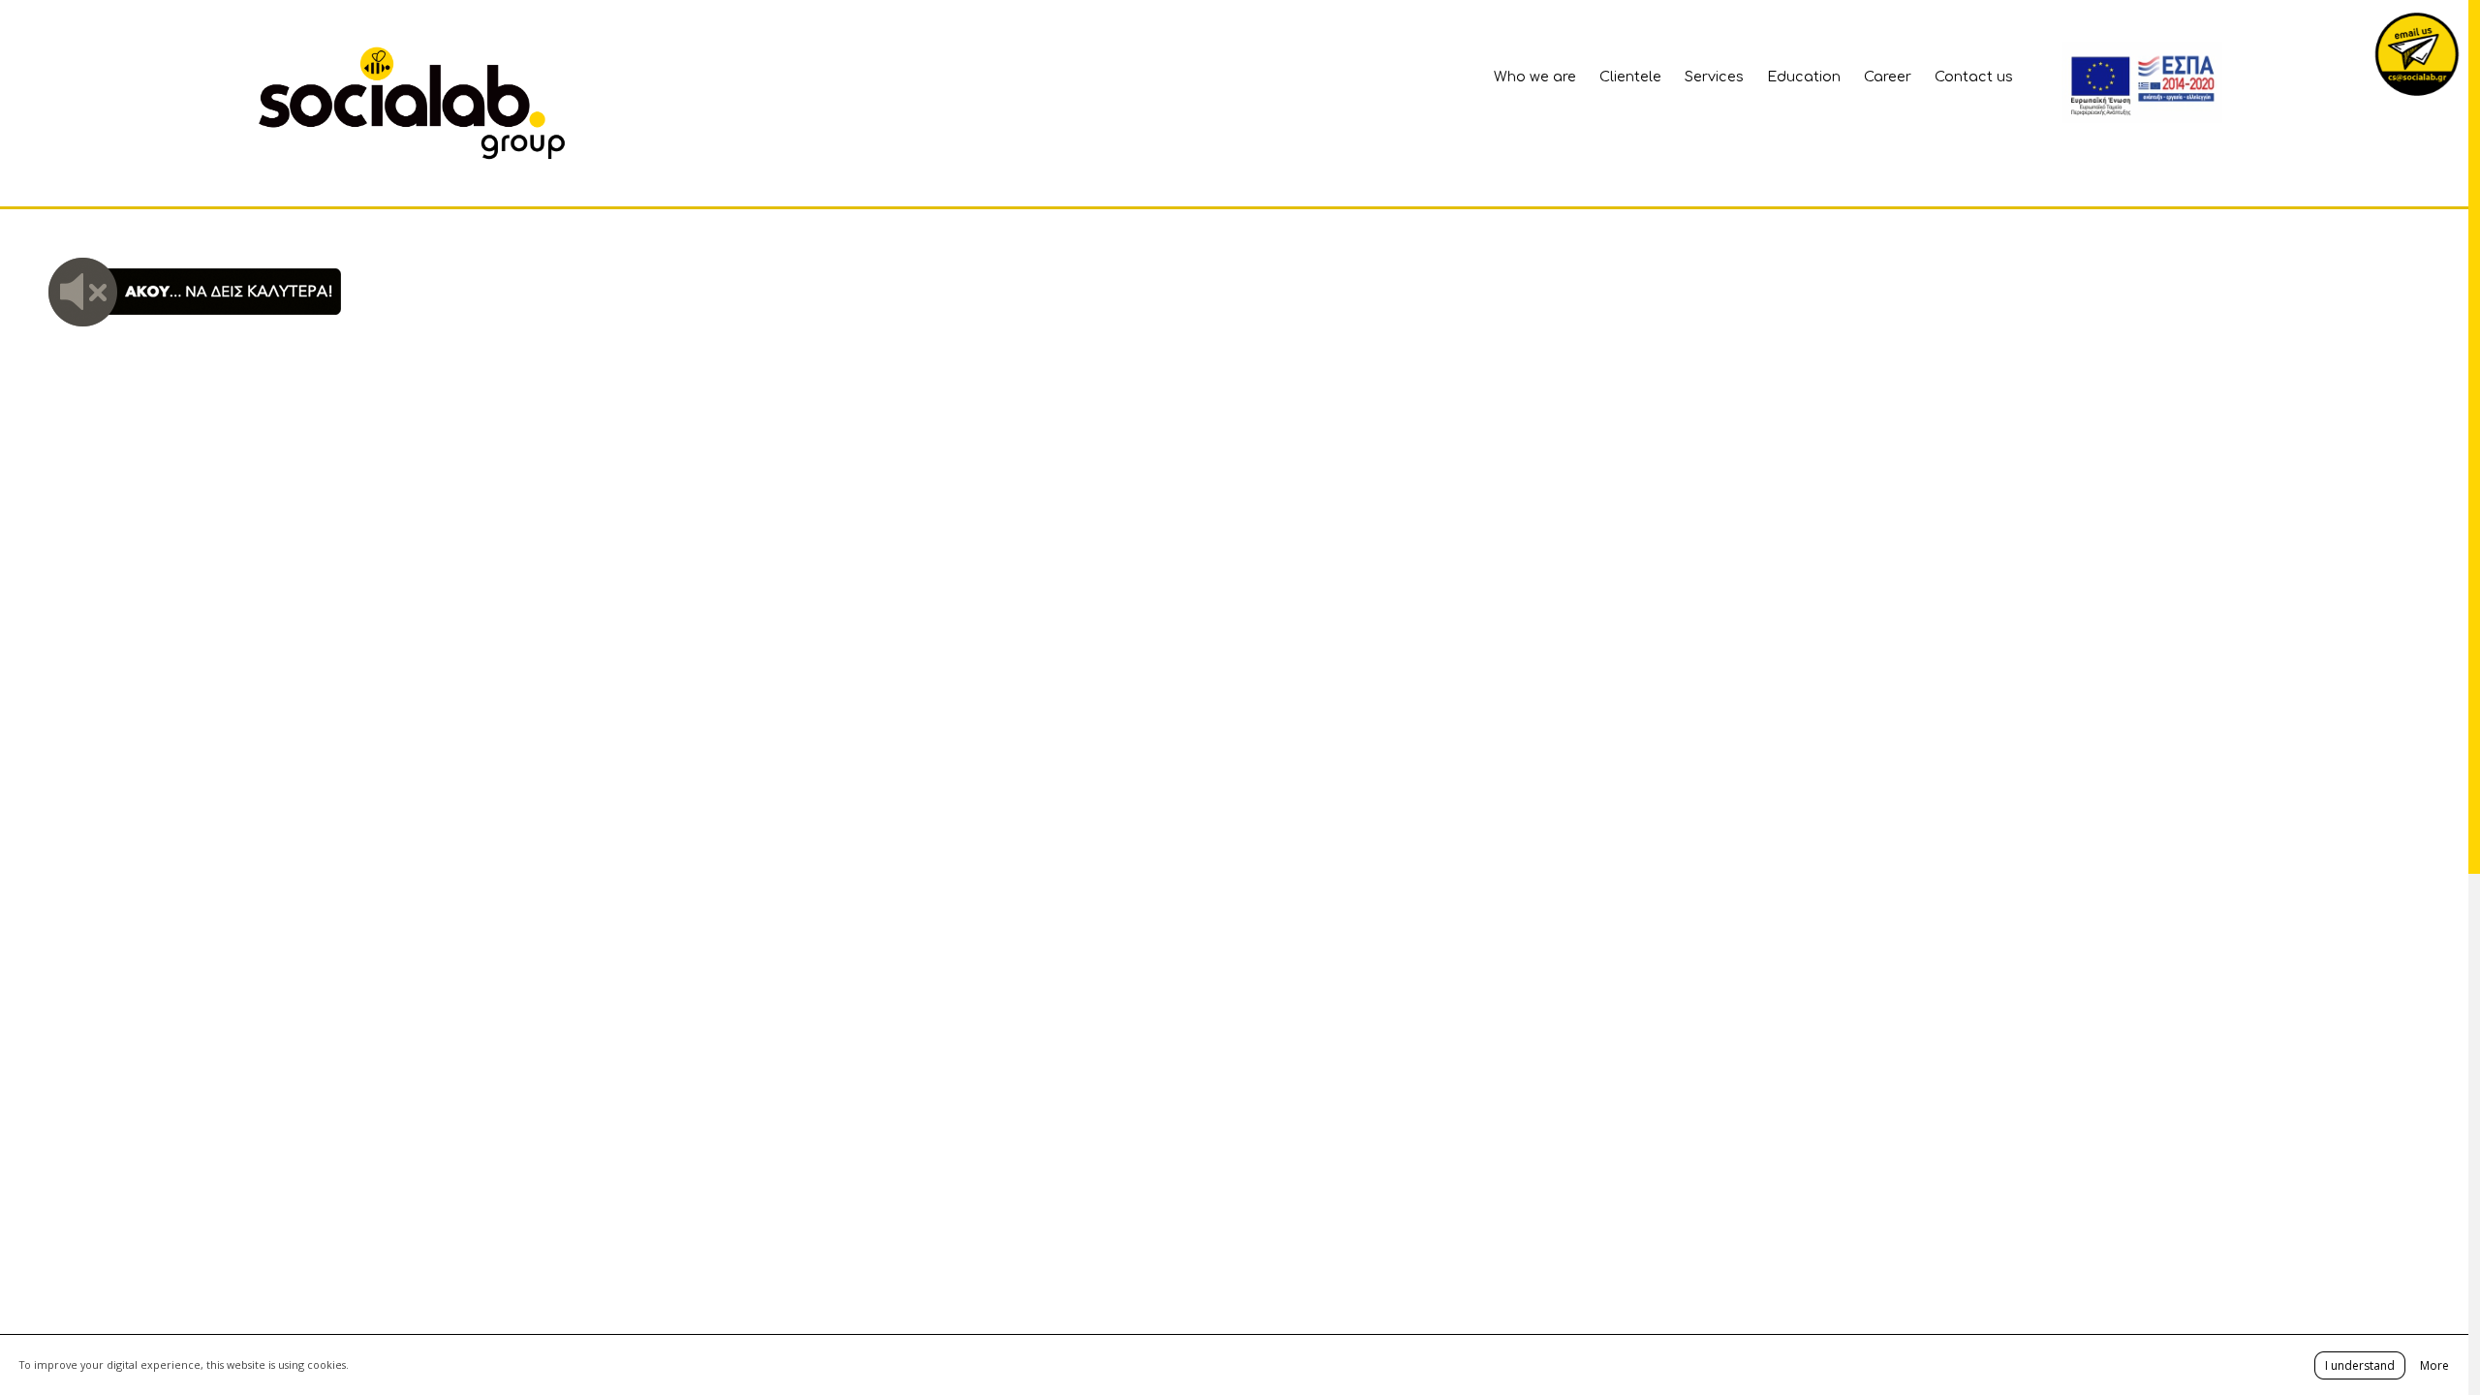Select the muted speaker icon
The image size is (2480, 1395).
82,292
